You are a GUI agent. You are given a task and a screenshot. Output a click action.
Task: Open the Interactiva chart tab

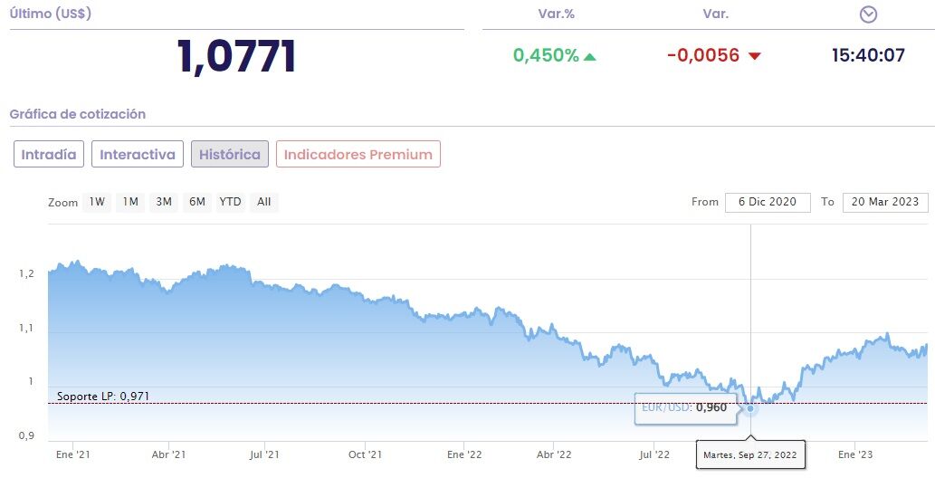(x=138, y=154)
